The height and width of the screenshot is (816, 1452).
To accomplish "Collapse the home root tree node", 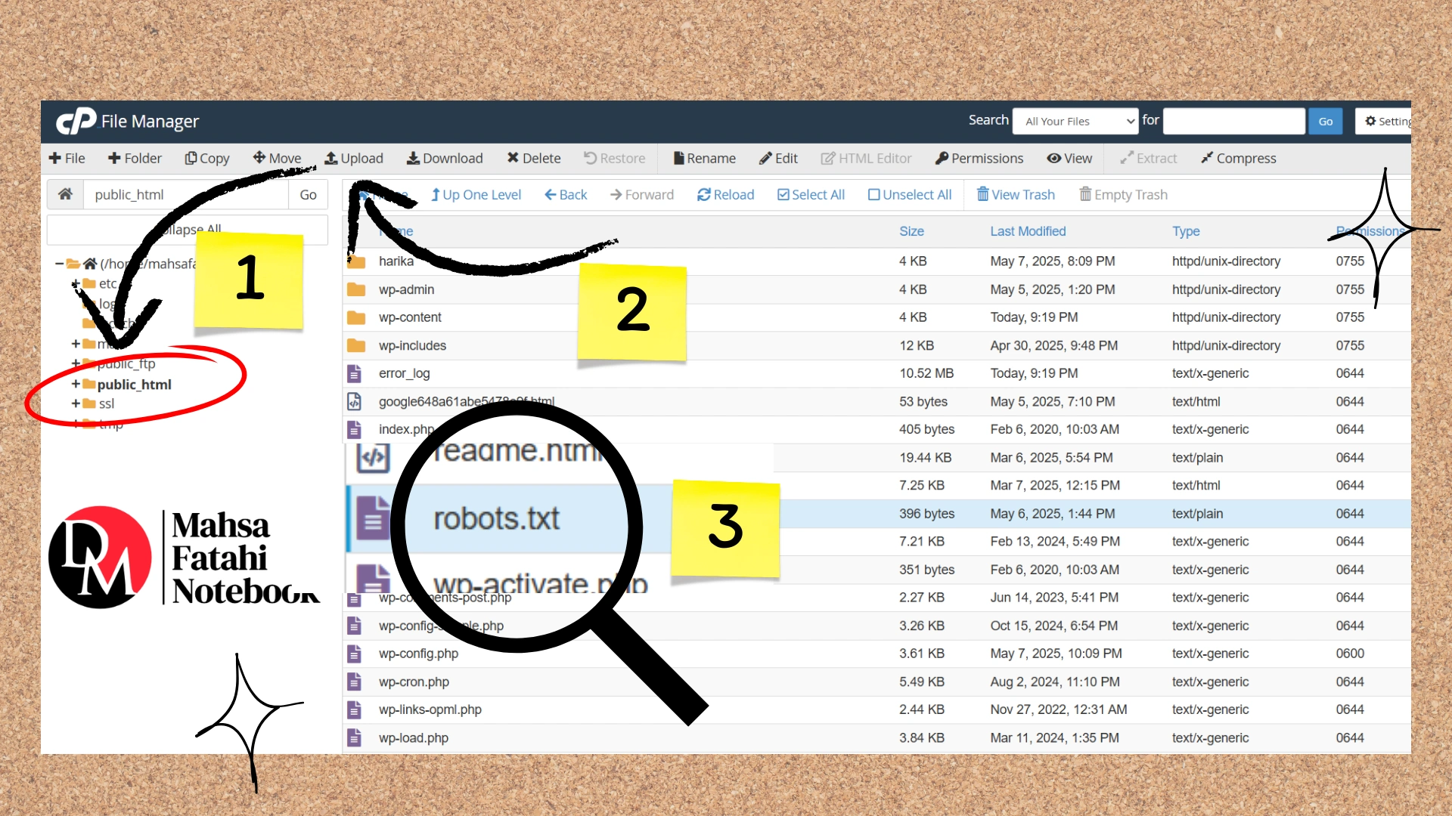I will click(x=59, y=264).
